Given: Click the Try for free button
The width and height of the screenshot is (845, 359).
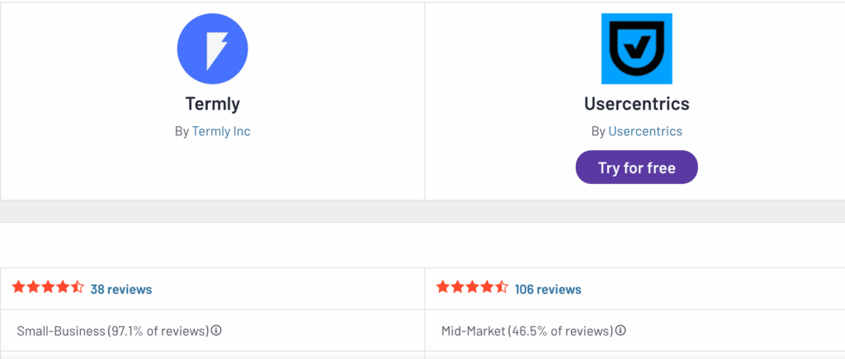Looking at the screenshot, I should coord(636,167).
